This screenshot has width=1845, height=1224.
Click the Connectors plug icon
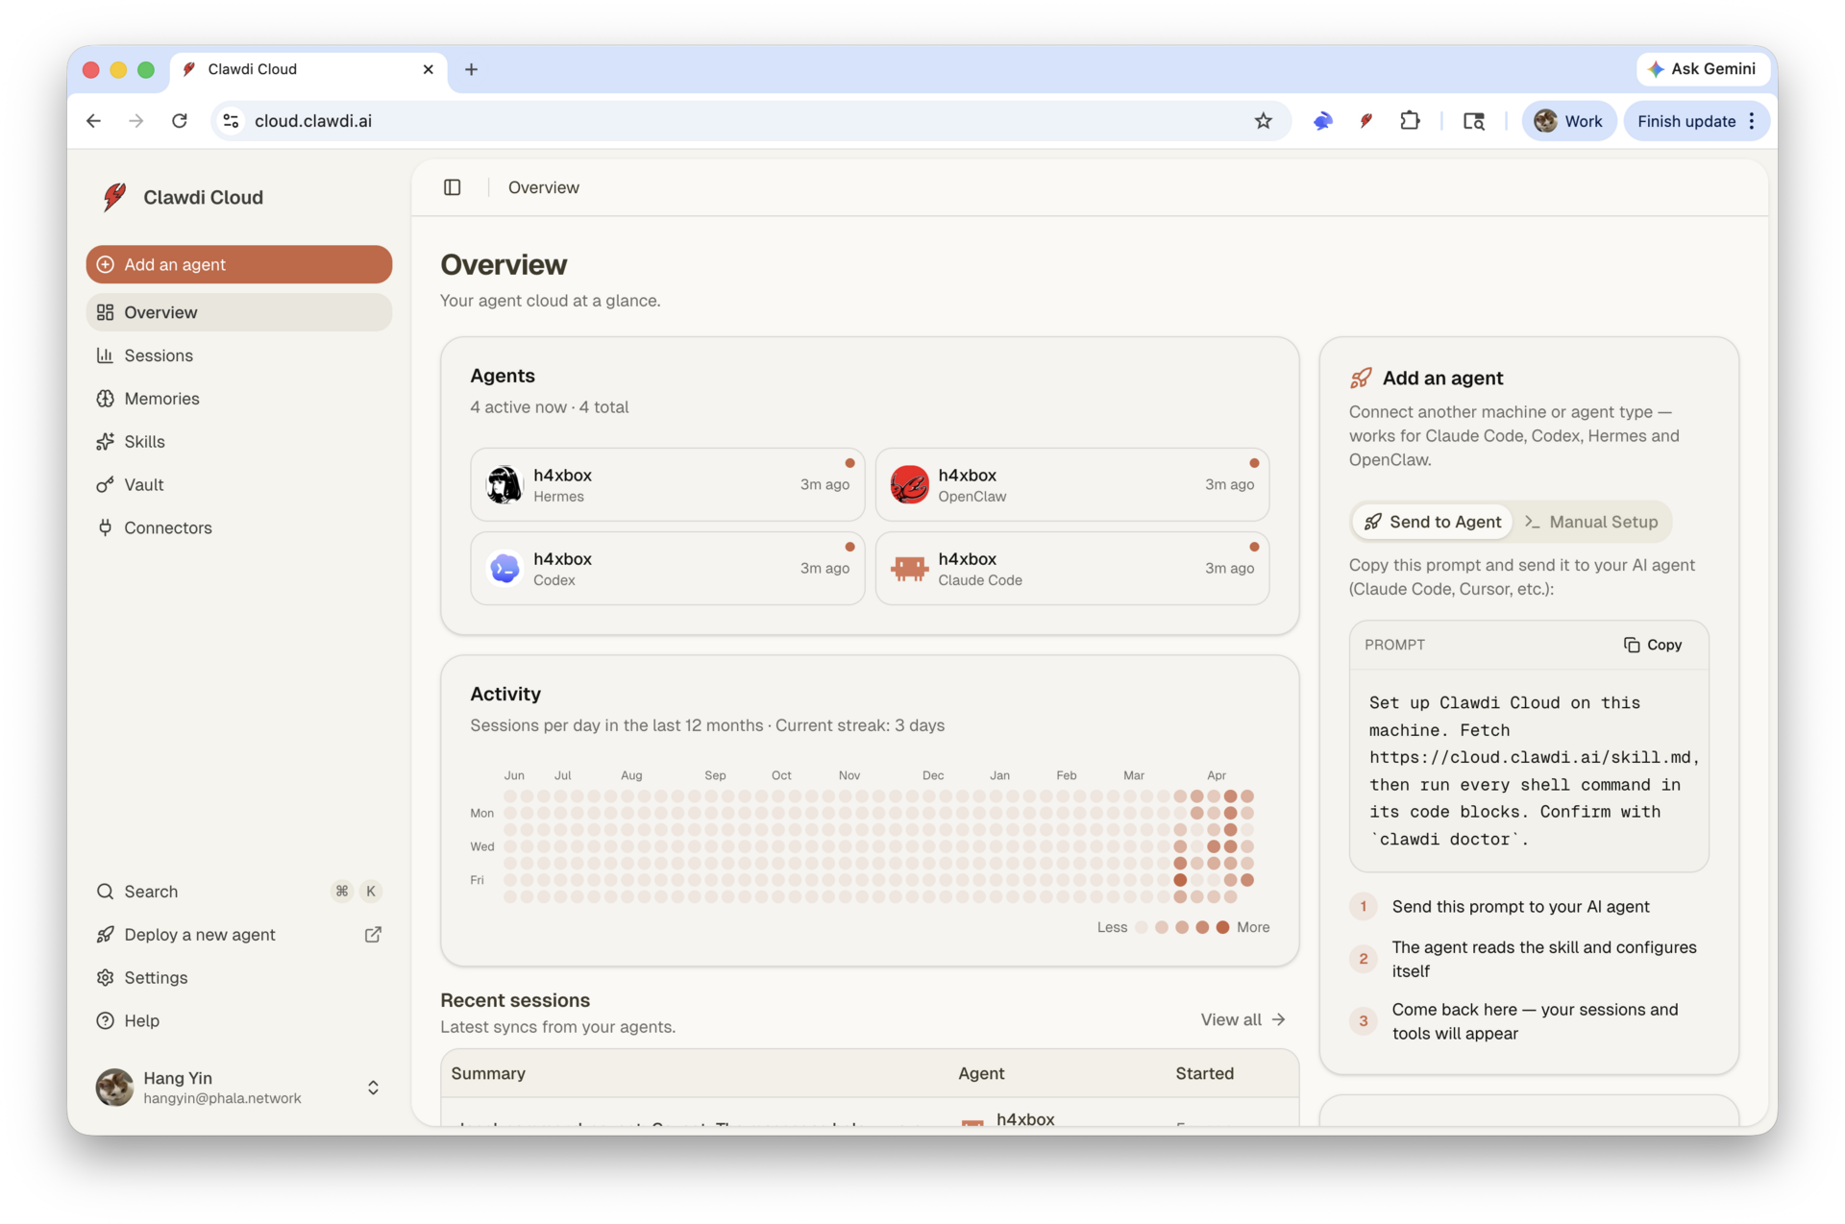coord(106,527)
